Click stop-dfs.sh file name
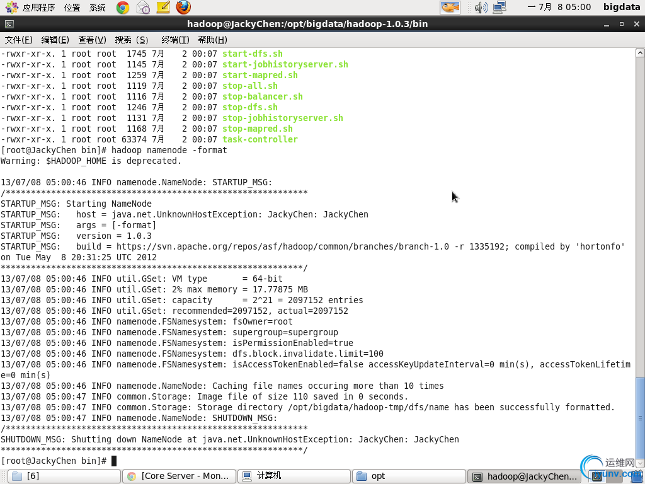This screenshot has height=484, width=645. click(250, 107)
